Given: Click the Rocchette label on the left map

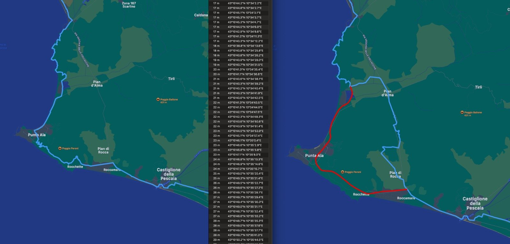Looking at the screenshot, I should point(75,167).
